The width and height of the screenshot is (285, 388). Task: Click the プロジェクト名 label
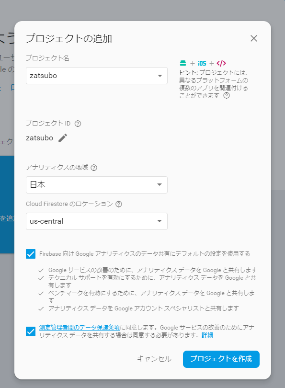click(47, 58)
